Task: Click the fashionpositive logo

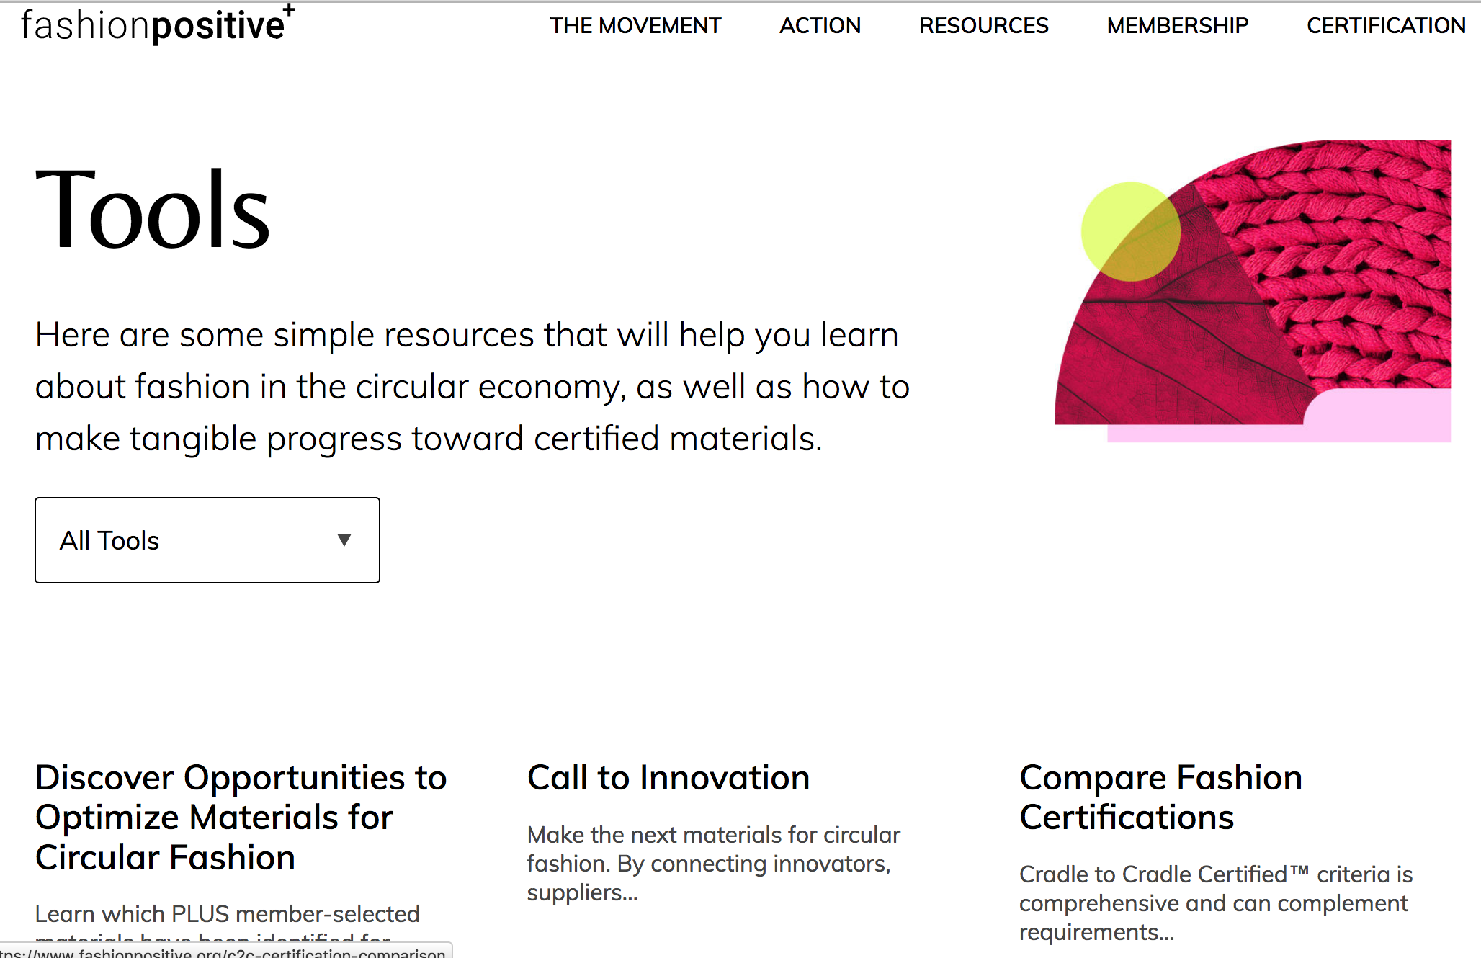Action: [x=155, y=26]
